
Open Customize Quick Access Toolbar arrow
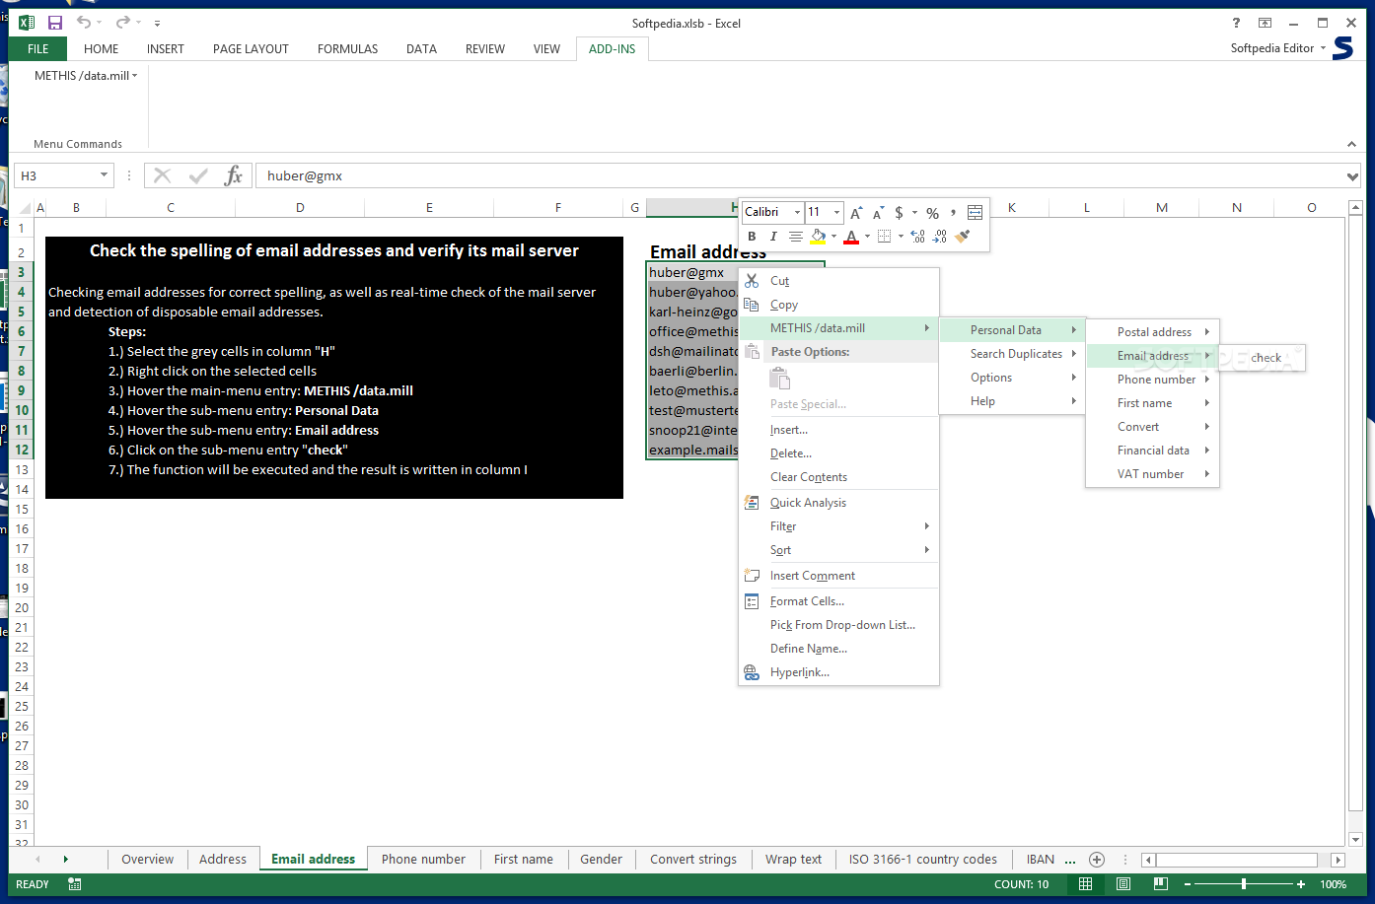coord(158,23)
